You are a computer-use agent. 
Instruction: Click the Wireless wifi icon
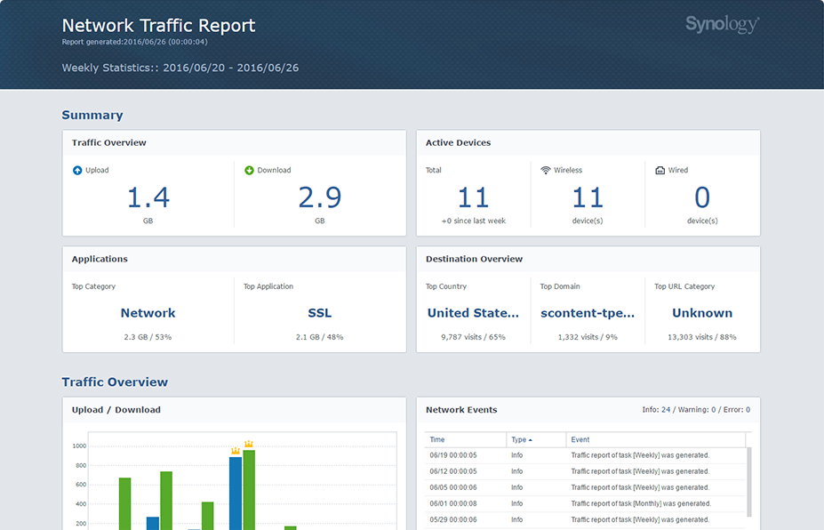[546, 170]
